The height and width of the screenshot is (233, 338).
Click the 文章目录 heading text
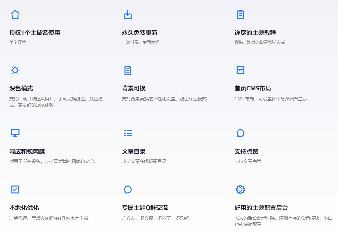pos(134,151)
